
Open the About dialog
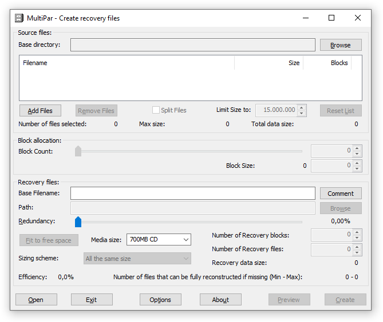220,300
